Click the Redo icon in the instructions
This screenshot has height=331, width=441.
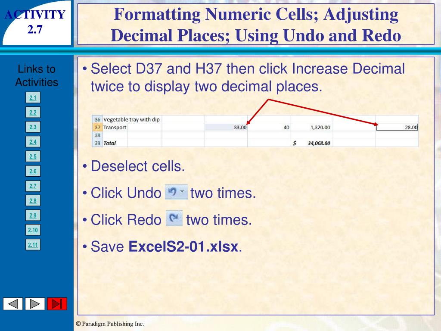174,219
